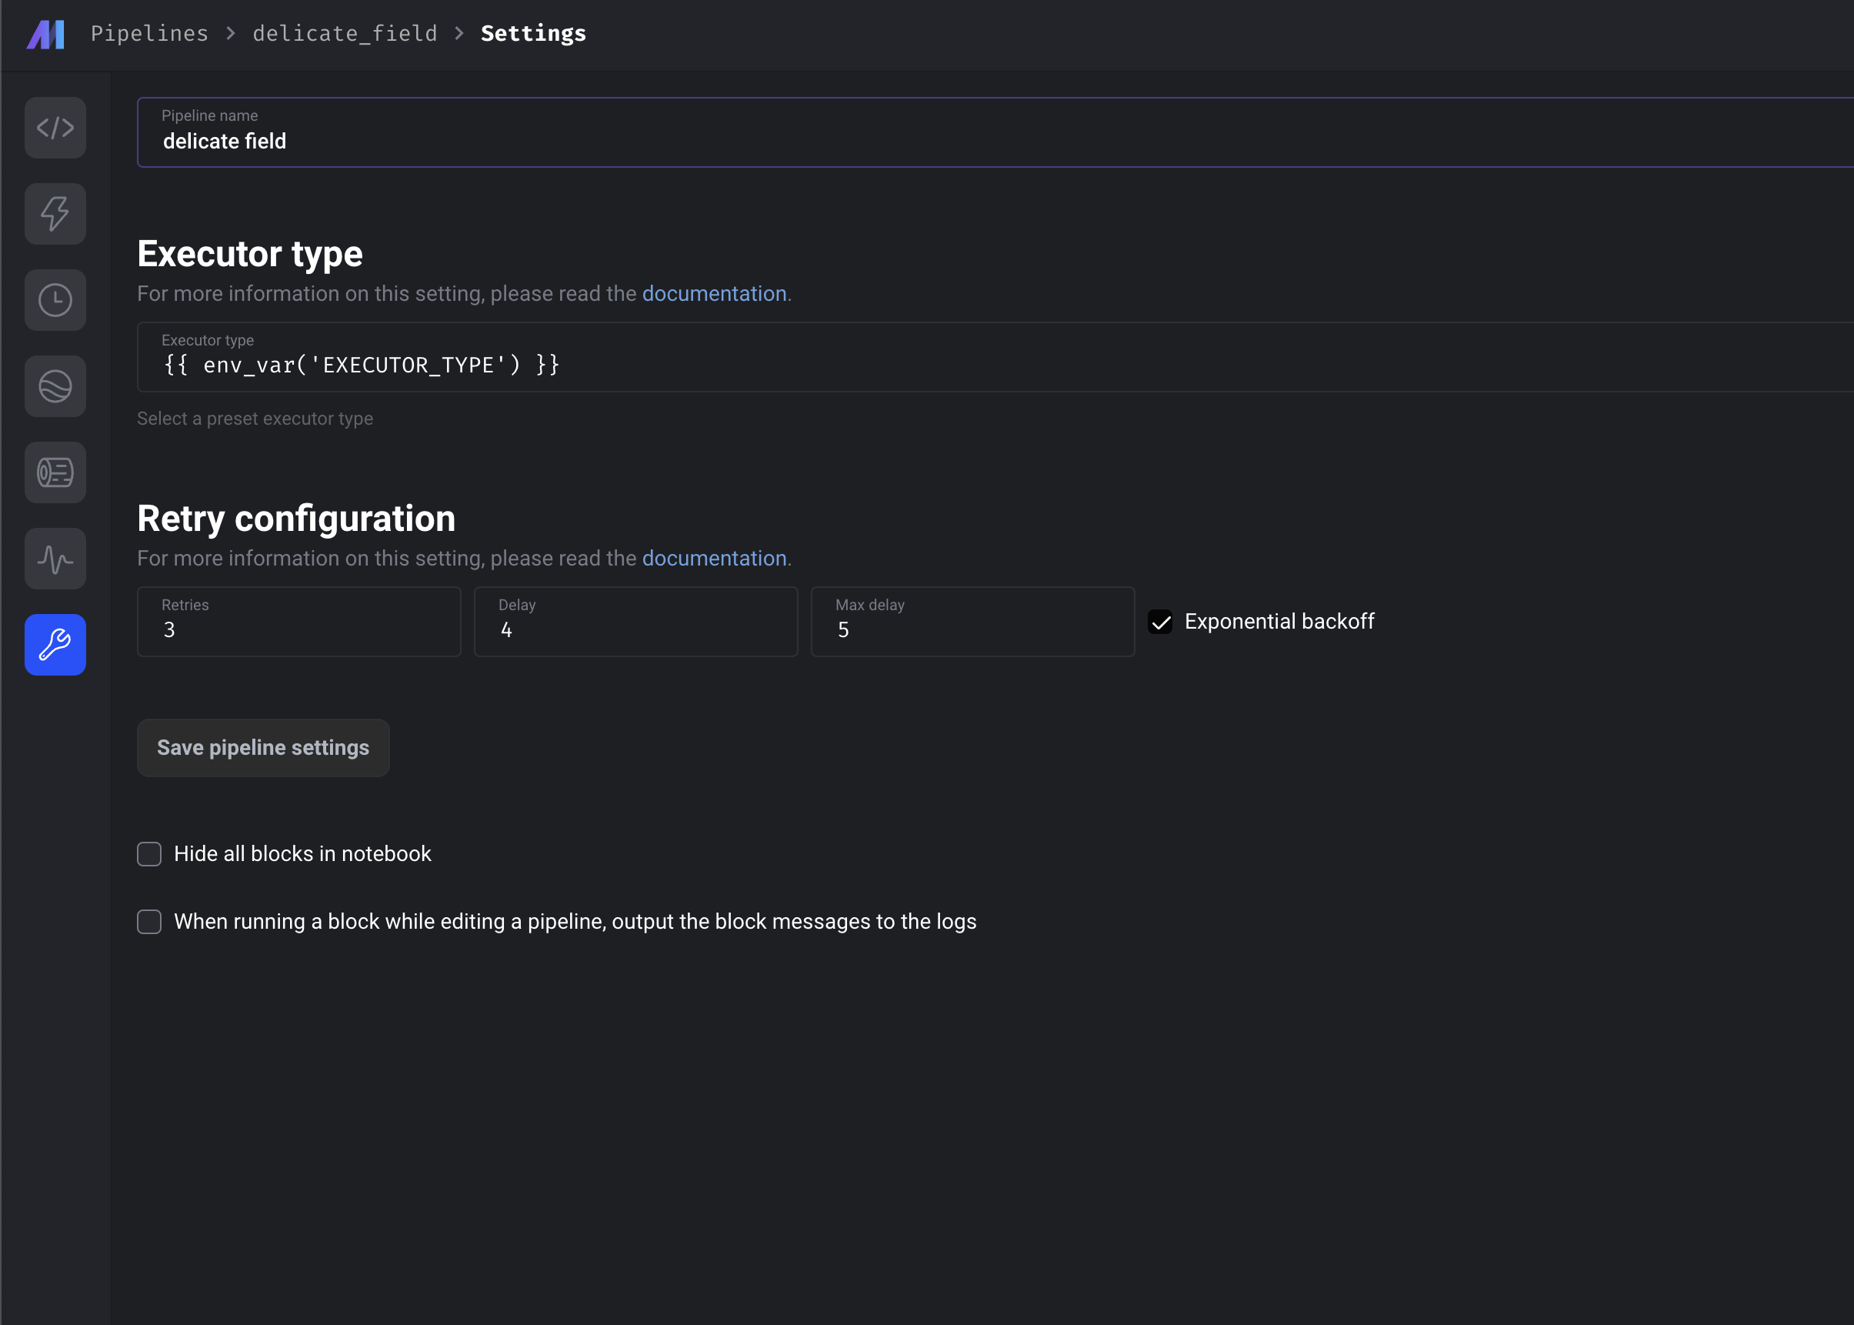Image resolution: width=1854 pixels, height=1325 pixels.
Task: Open Executor type documentation link
Action: click(714, 294)
